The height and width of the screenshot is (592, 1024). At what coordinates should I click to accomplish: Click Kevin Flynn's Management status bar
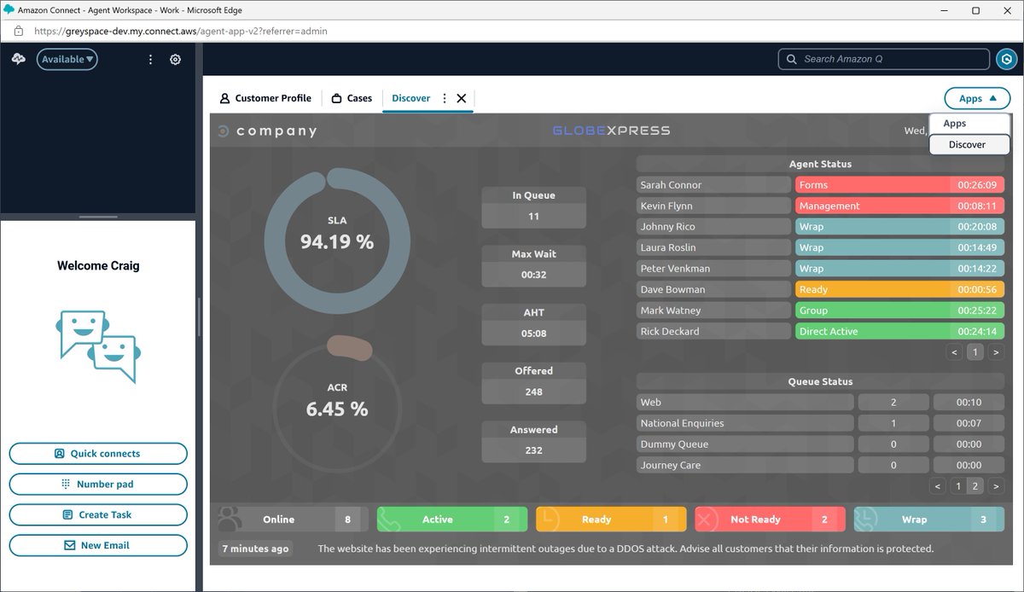tap(899, 206)
